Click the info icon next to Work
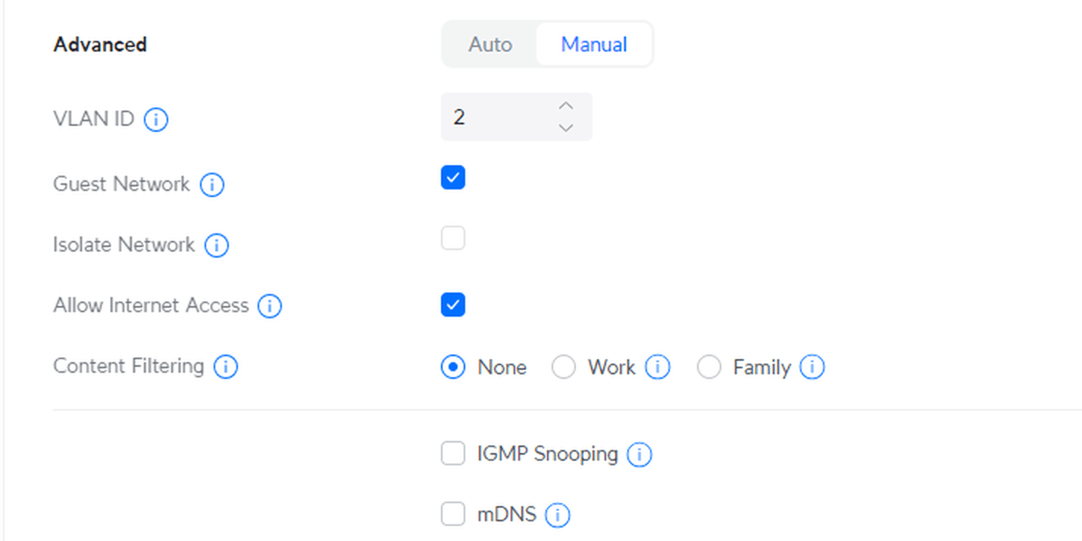Viewport: 1082px width, 541px height. point(658,367)
